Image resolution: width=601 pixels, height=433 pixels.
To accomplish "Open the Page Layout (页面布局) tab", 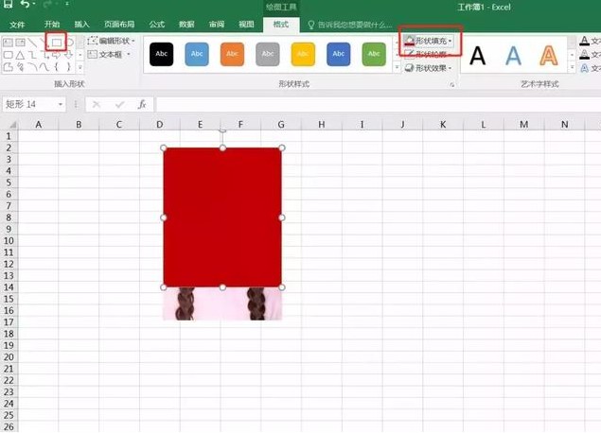I will point(119,24).
